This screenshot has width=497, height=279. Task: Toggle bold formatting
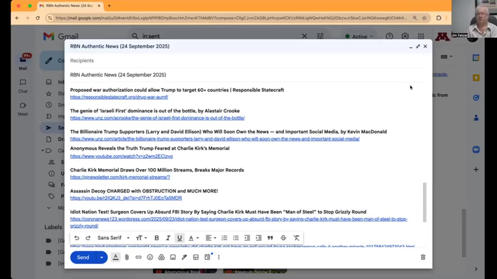[x=156, y=238]
